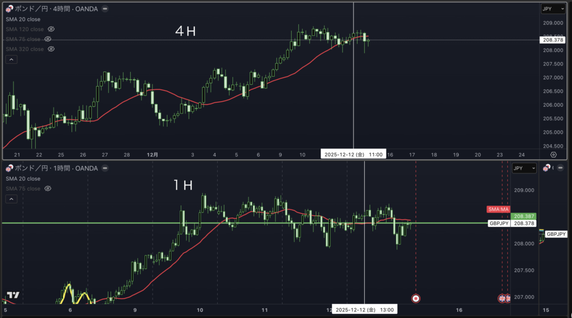The image size is (572, 318).
Task: Select the SMA 20 close legend in the 1H chart
Action: pos(23,179)
